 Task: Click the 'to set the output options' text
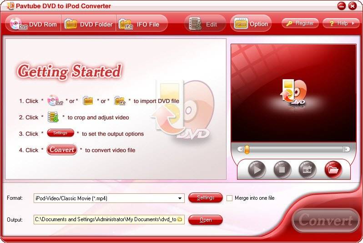113,134
